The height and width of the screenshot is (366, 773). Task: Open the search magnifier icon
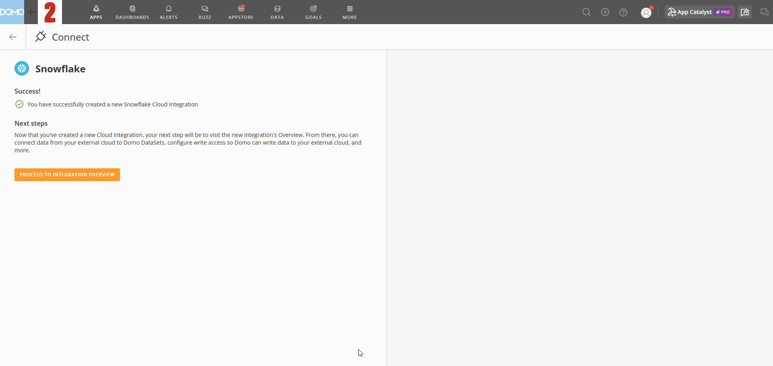click(x=587, y=12)
